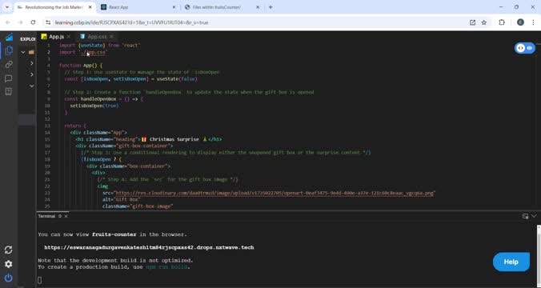Image resolution: width=541 pixels, height=288 pixels.
Task: Switch to the App.css editor tab
Action: point(97,37)
